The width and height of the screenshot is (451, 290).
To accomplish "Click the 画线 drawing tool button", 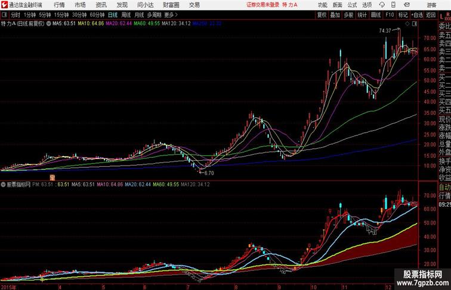I will pyautogui.click(x=376, y=15).
